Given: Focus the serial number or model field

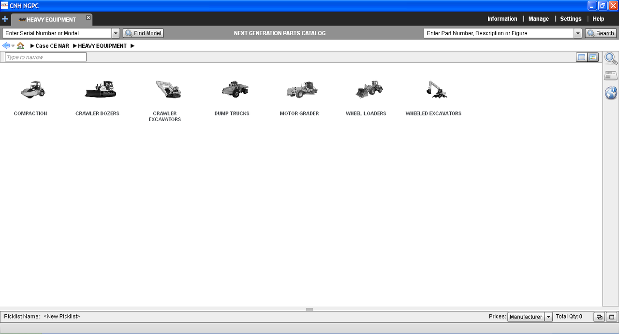Looking at the screenshot, I should coord(57,33).
